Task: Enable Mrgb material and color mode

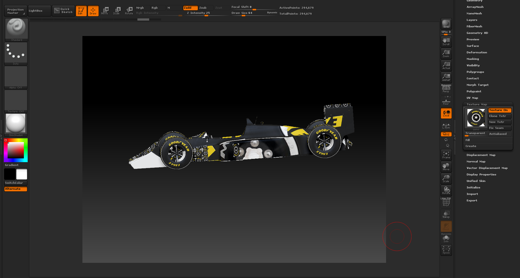Action: click(x=142, y=8)
